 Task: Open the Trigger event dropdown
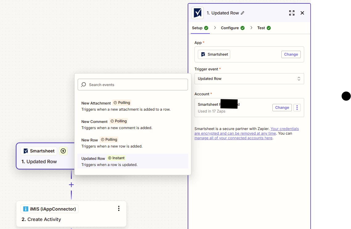[249, 79]
